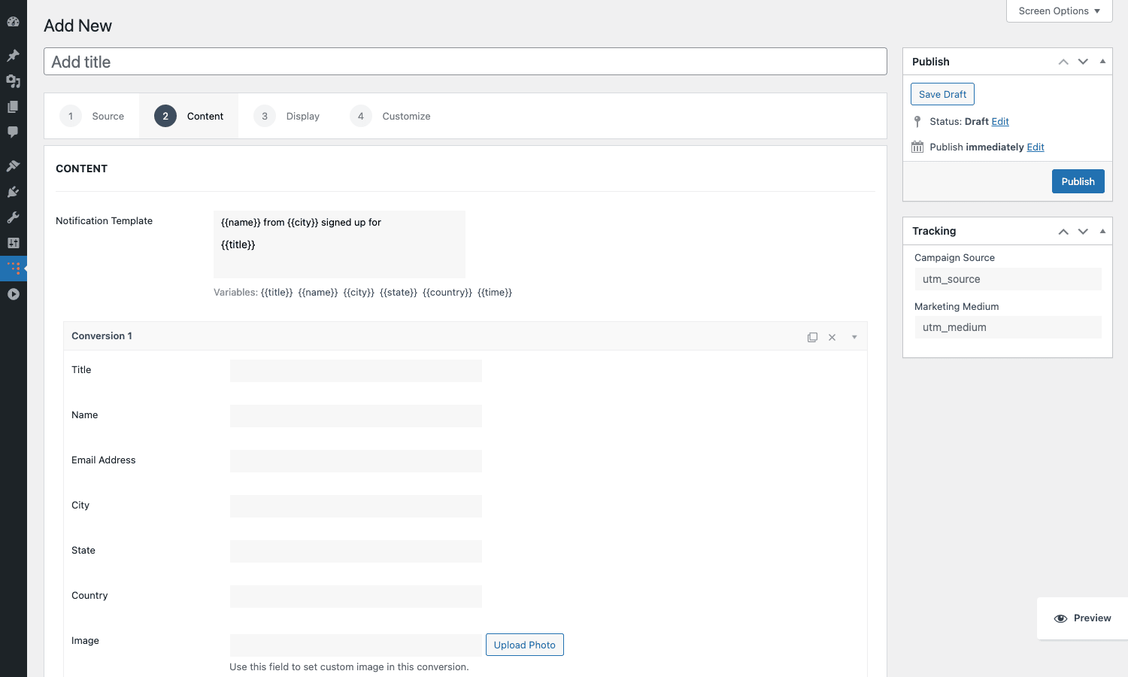Open Media icon in sidebar
1128x677 pixels.
pyautogui.click(x=13, y=80)
